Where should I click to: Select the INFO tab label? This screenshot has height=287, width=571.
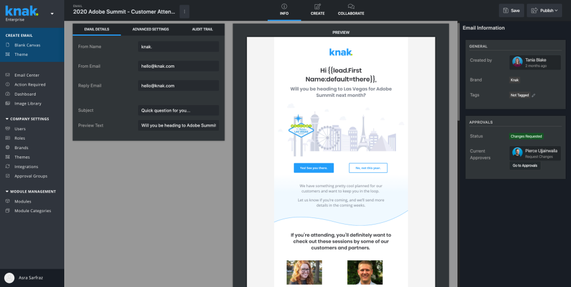click(284, 14)
